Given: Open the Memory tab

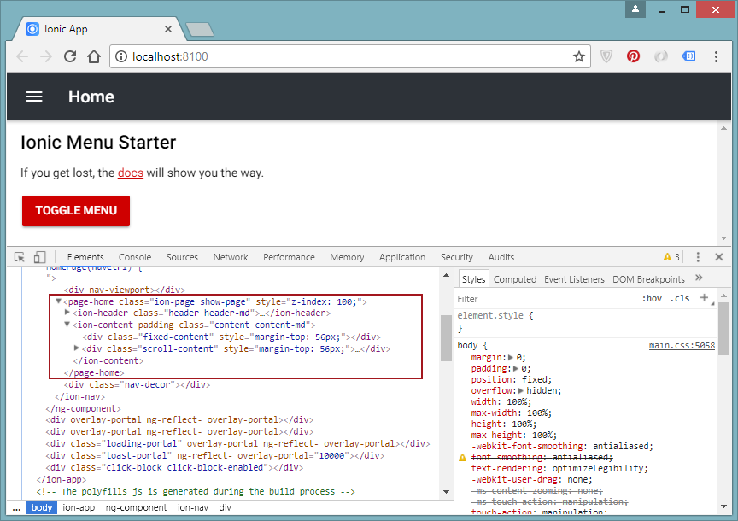Looking at the screenshot, I should [347, 257].
